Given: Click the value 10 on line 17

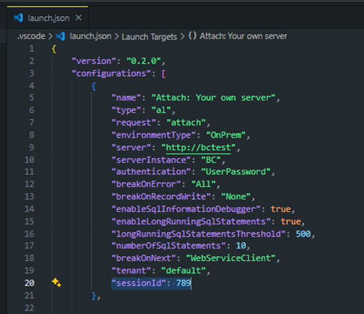Looking at the screenshot, I should coord(241,246).
